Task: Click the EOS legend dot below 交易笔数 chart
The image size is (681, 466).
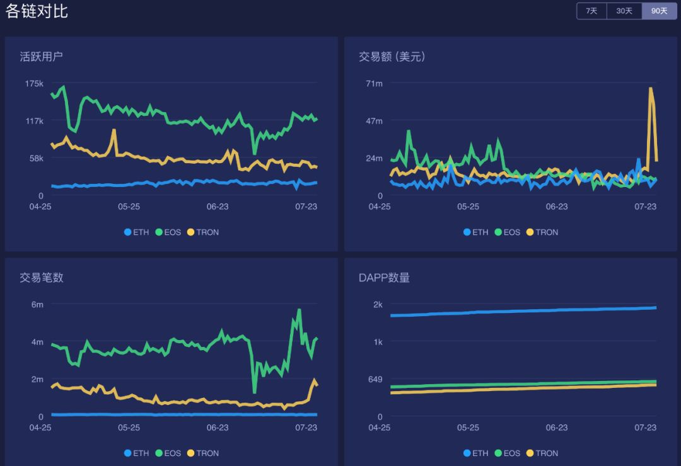Action: coord(158,453)
